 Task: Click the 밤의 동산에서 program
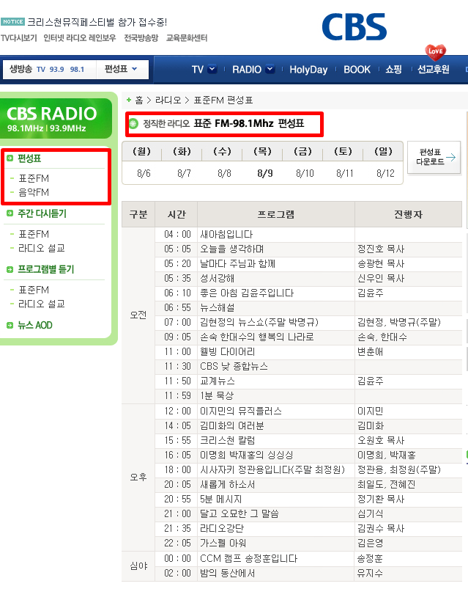[x=227, y=573]
